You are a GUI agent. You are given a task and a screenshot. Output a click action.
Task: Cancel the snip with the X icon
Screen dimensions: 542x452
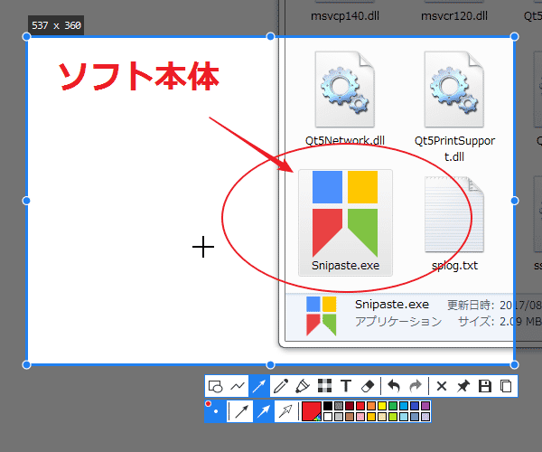[442, 386]
